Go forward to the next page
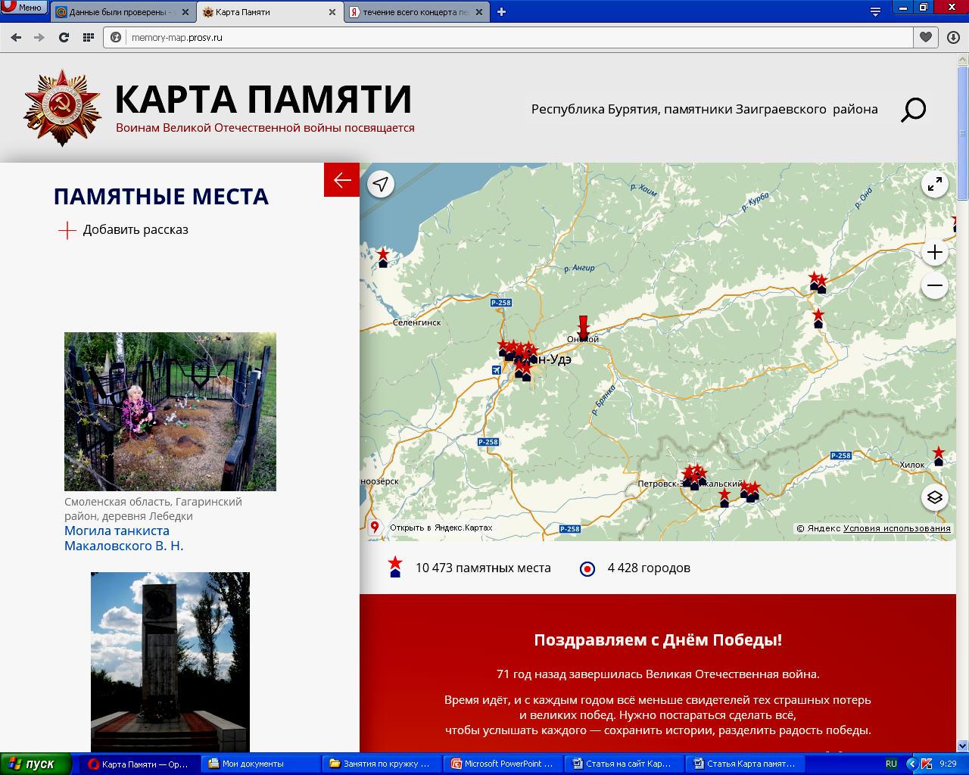The height and width of the screenshot is (775, 969). (39, 37)
